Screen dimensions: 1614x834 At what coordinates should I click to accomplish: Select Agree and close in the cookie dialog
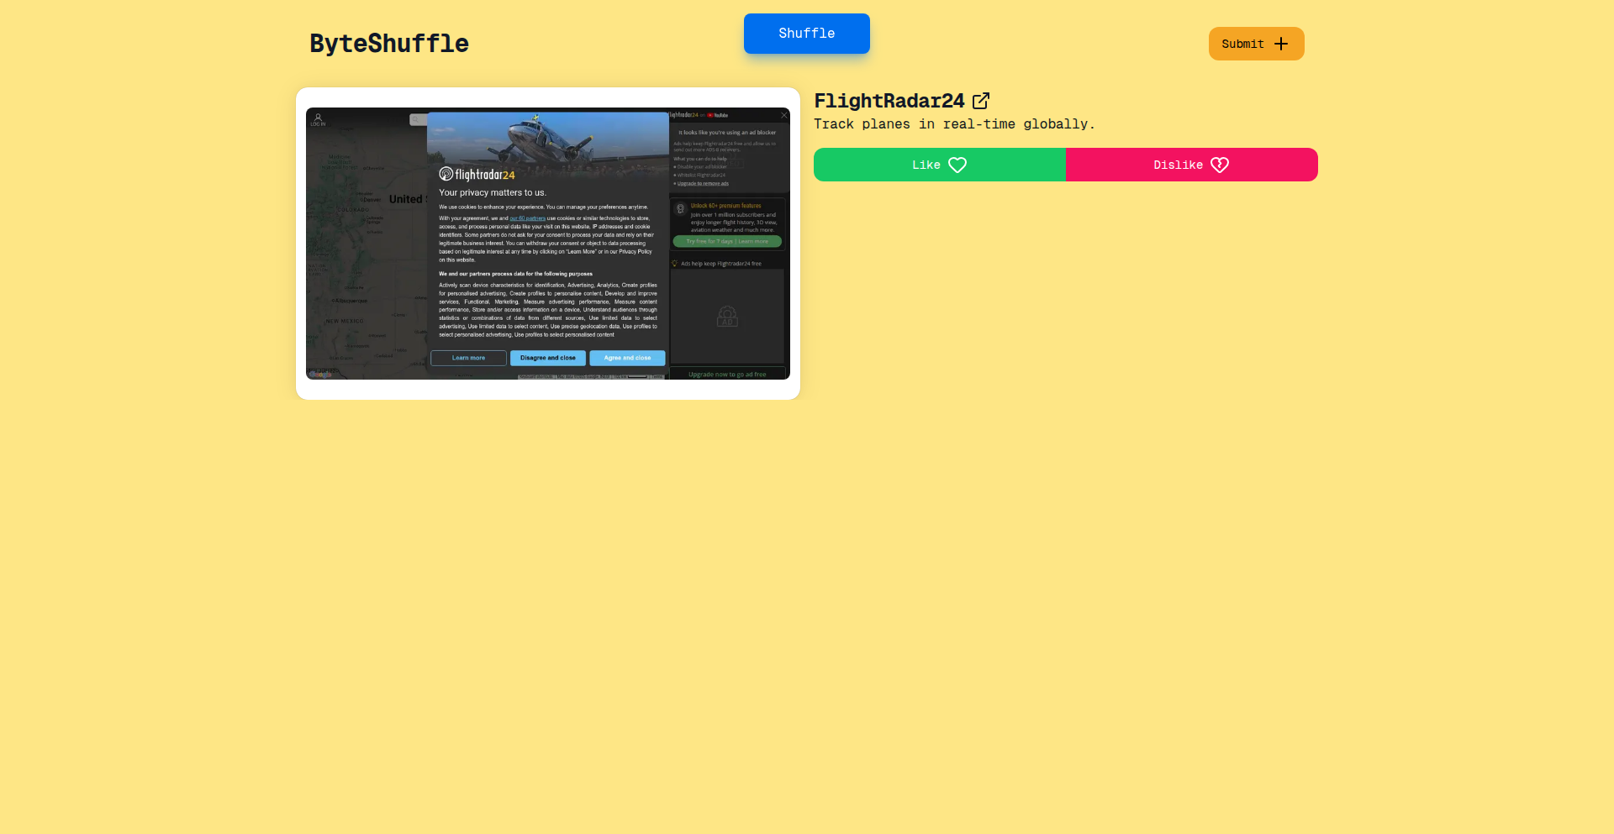point(627,358)
